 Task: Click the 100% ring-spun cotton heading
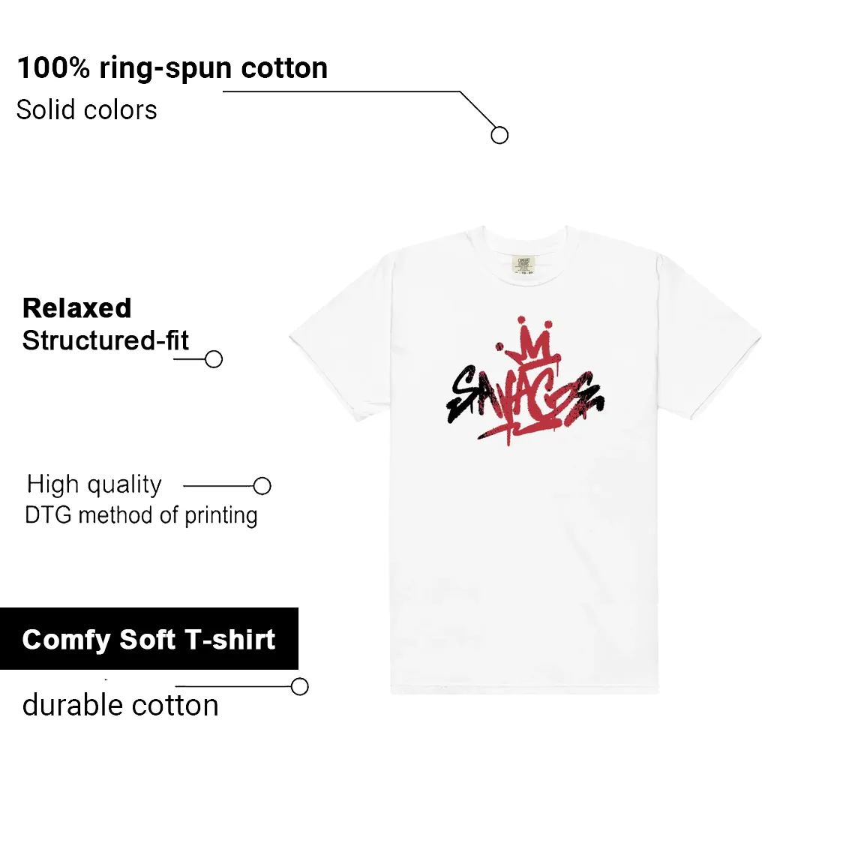172,69
